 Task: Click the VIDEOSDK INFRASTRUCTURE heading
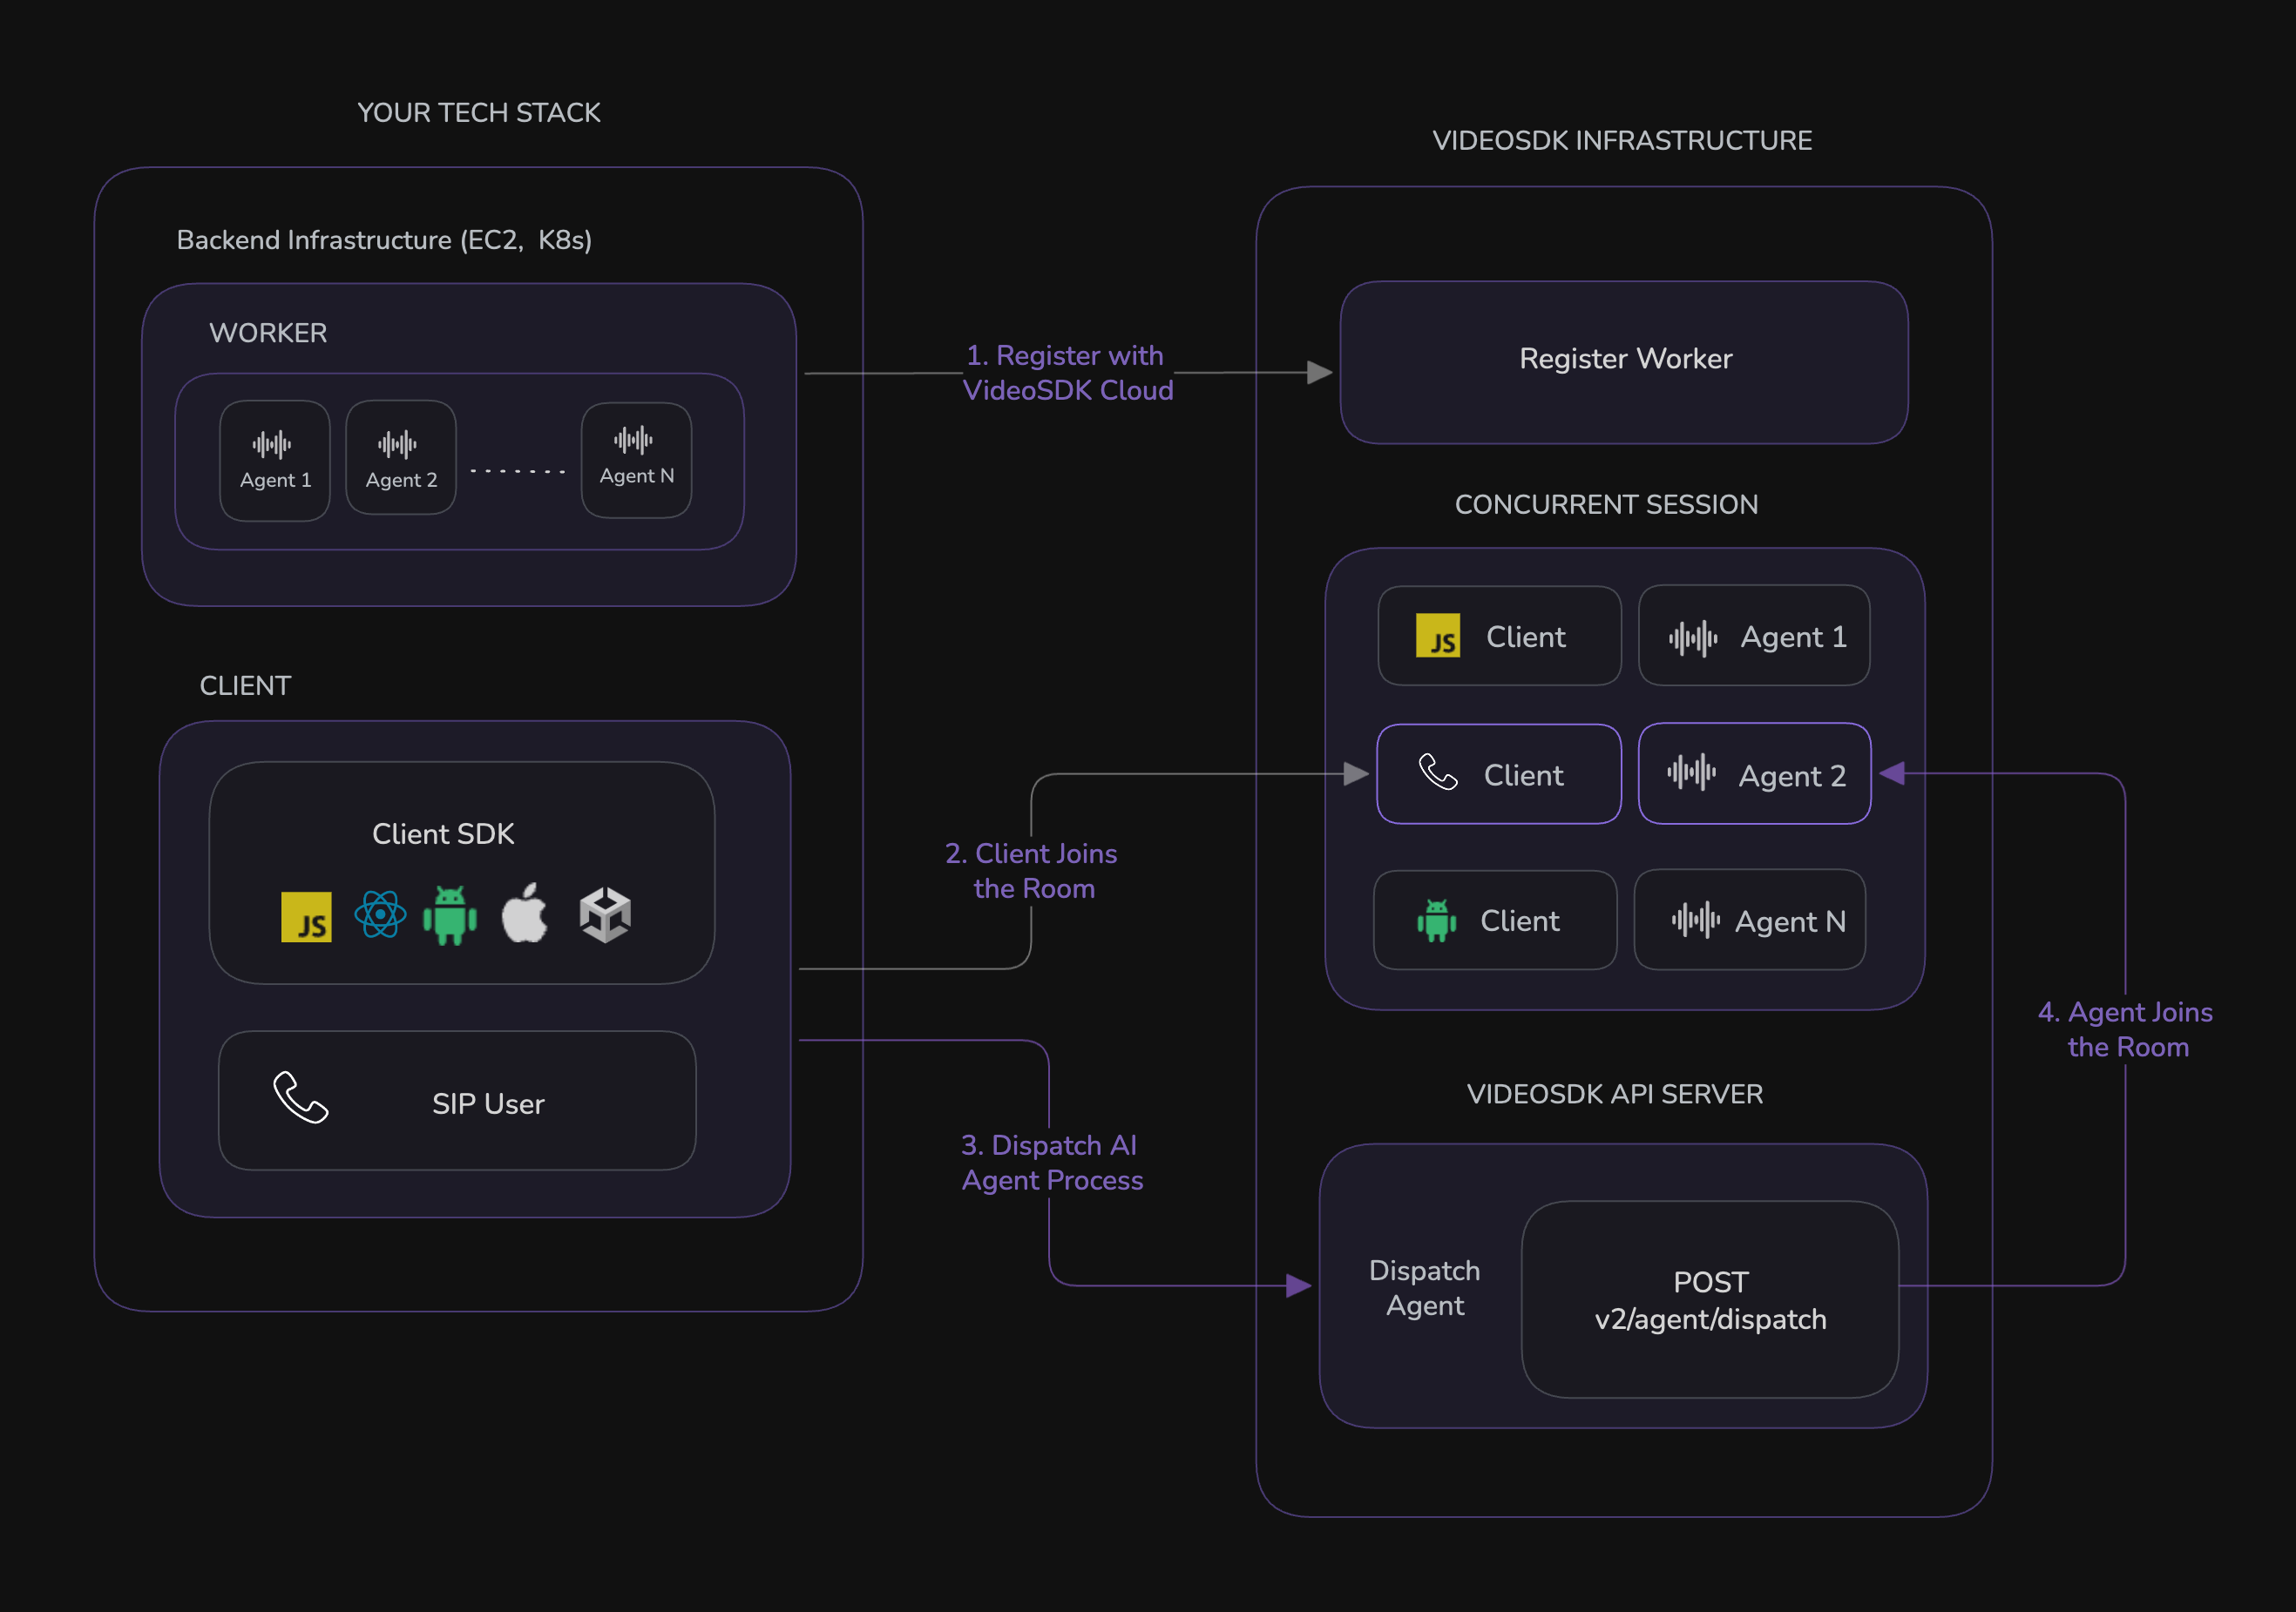pyautogui.click(x=1622, y=140)
